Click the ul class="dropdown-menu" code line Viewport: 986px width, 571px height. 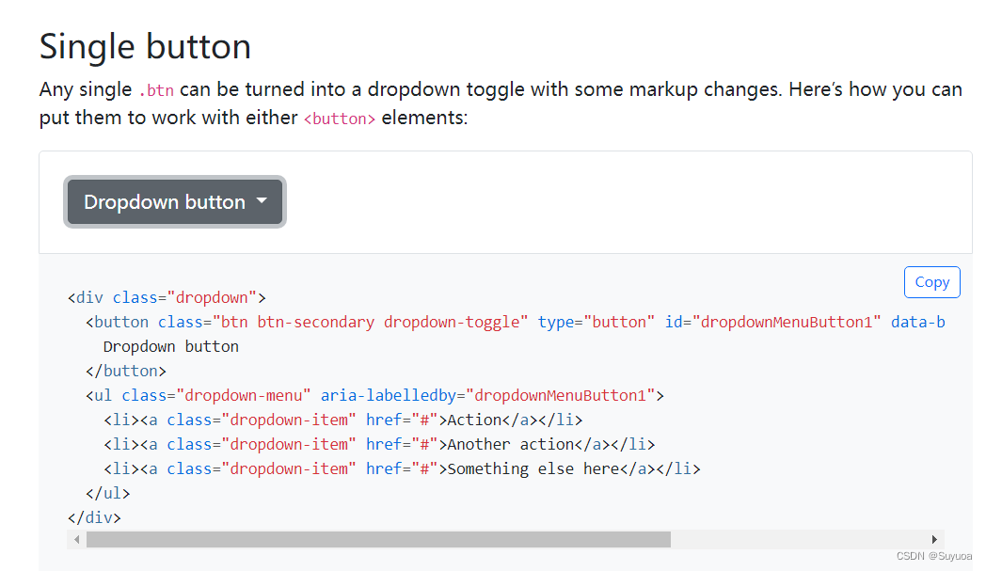[x=374, y=395]
